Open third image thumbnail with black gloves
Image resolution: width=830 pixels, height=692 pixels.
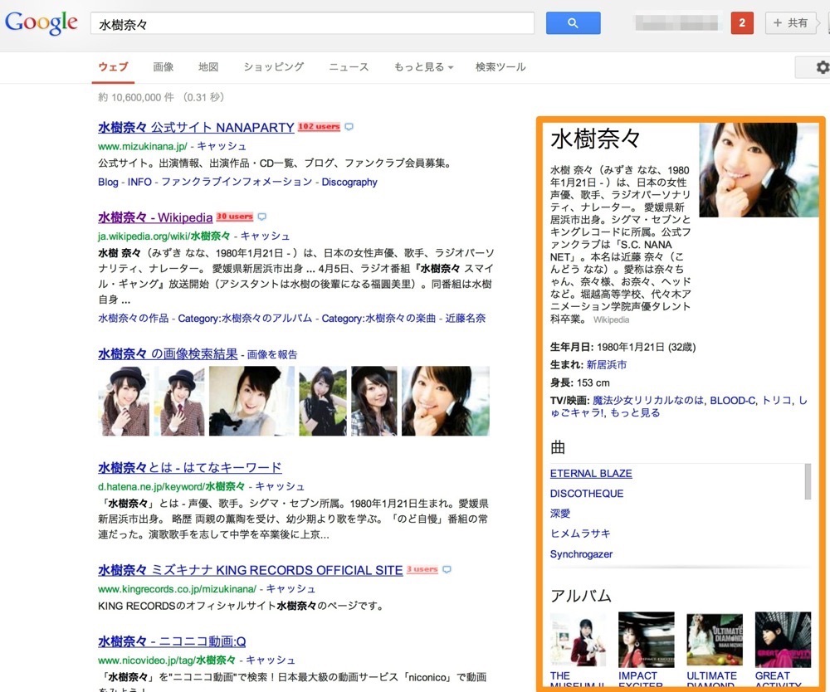[x=251, y=401]
